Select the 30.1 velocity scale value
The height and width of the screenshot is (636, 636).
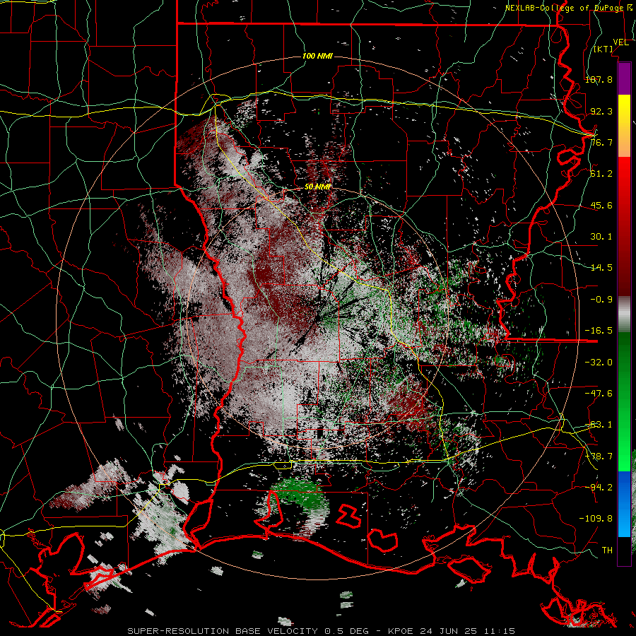pos(601,237)
